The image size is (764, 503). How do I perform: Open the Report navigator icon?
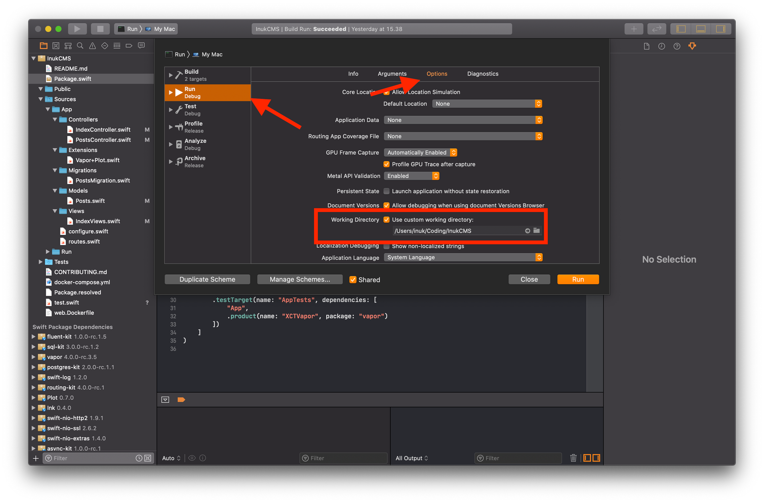click(141, 46)
